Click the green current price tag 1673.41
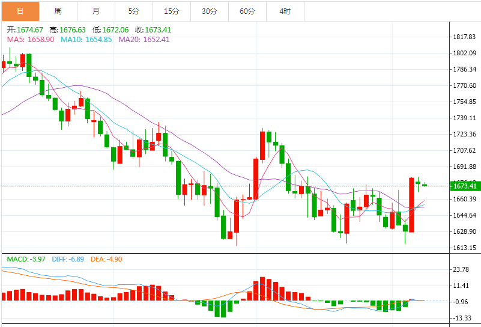481x327 pixels. point(465,186)
